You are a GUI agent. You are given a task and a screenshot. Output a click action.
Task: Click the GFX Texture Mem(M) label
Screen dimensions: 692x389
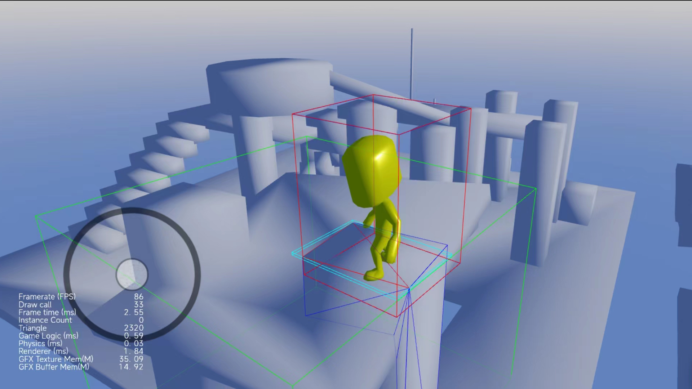56,359
